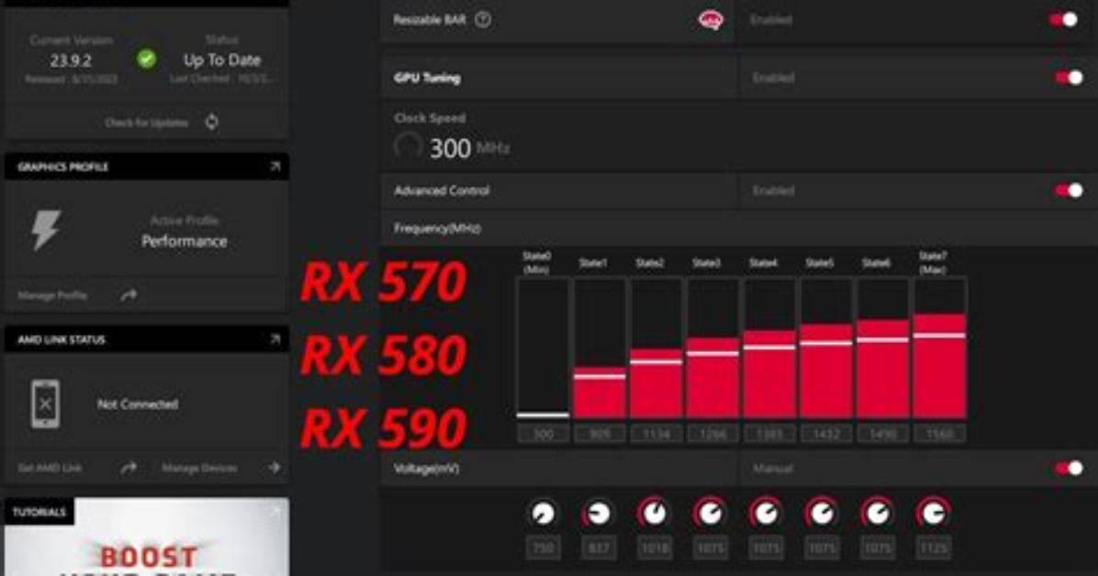Click the Manage Profile link
This screenshot has height=576, width=1098.
point(52,295)
